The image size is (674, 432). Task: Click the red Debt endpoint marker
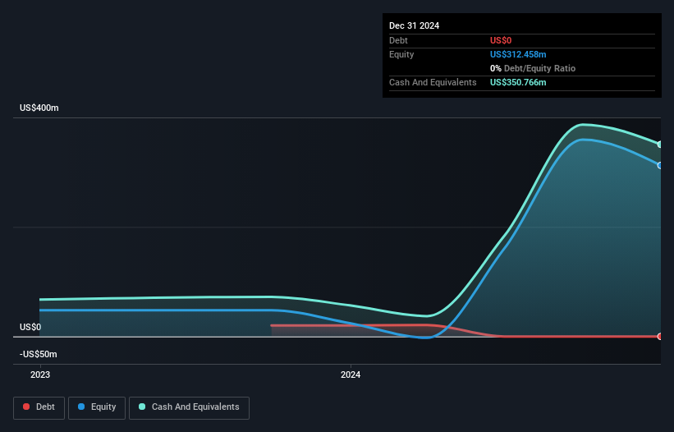click(x=660, y=337)
